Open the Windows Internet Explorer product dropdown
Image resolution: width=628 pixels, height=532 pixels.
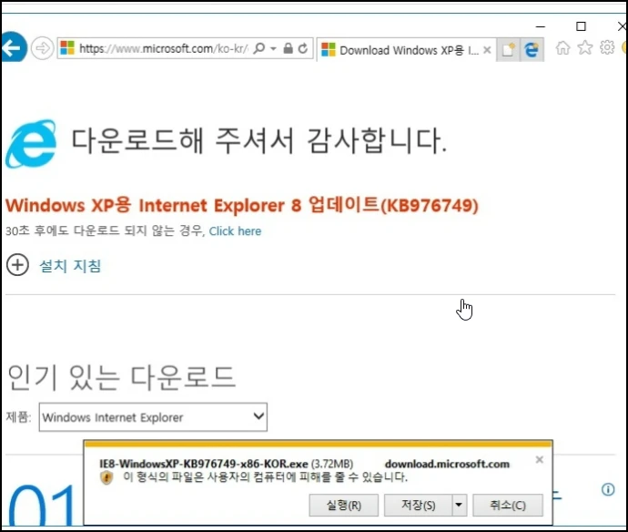click(153, 417)
